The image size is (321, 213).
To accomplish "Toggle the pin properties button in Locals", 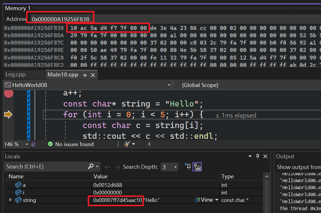I will (188, 167).
